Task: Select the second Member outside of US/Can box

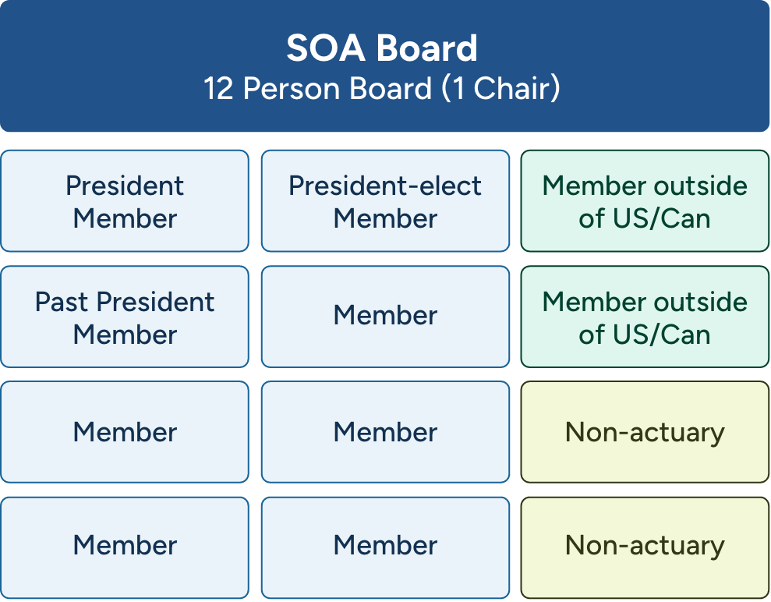Action: (x=645, y=317)
